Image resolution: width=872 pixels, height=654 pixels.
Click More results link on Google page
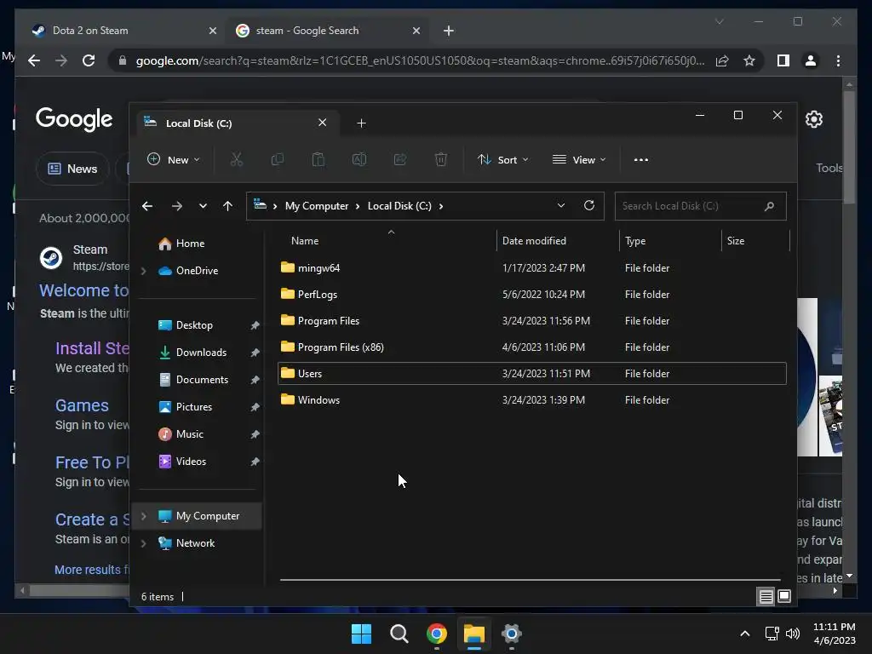(92, 570)
